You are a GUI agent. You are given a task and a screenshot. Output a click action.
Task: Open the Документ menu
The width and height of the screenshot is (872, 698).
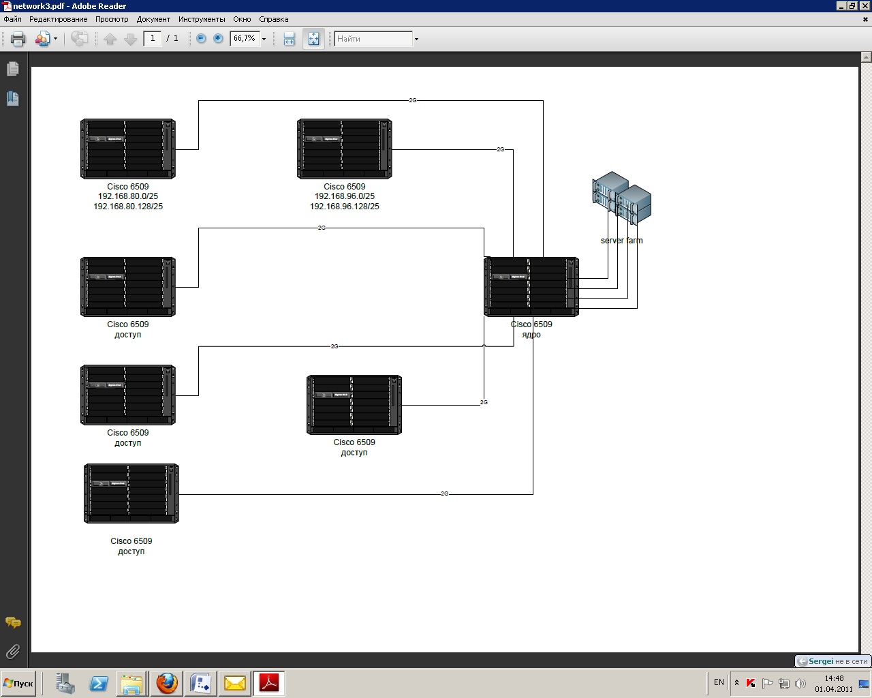point(153,19)
